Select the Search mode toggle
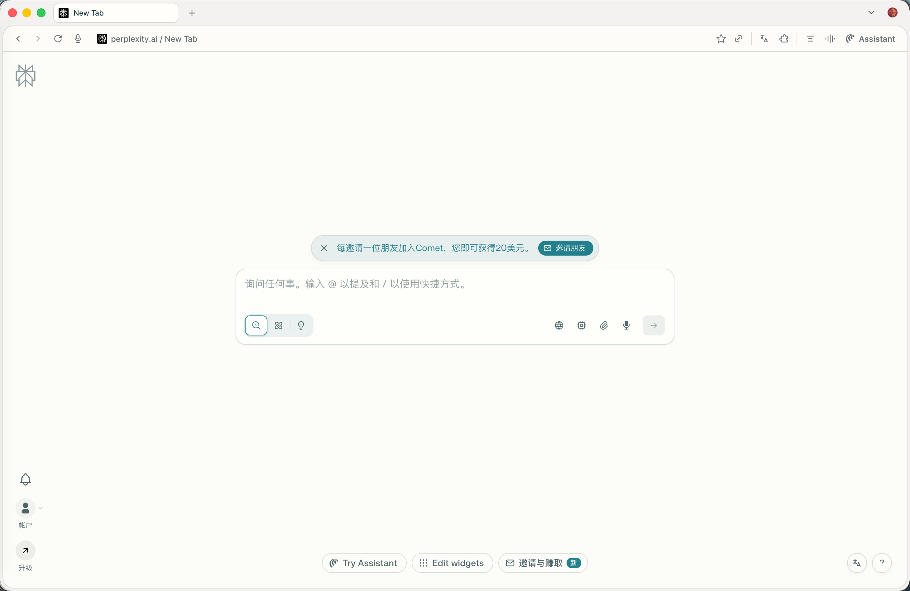This screenshot has height=591, width=910. 256,325
